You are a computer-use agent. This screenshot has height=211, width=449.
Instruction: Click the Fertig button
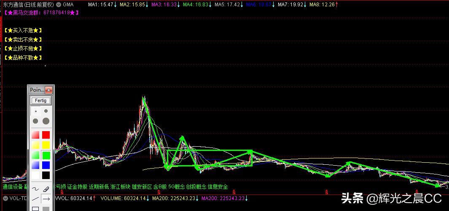(41, 101)
